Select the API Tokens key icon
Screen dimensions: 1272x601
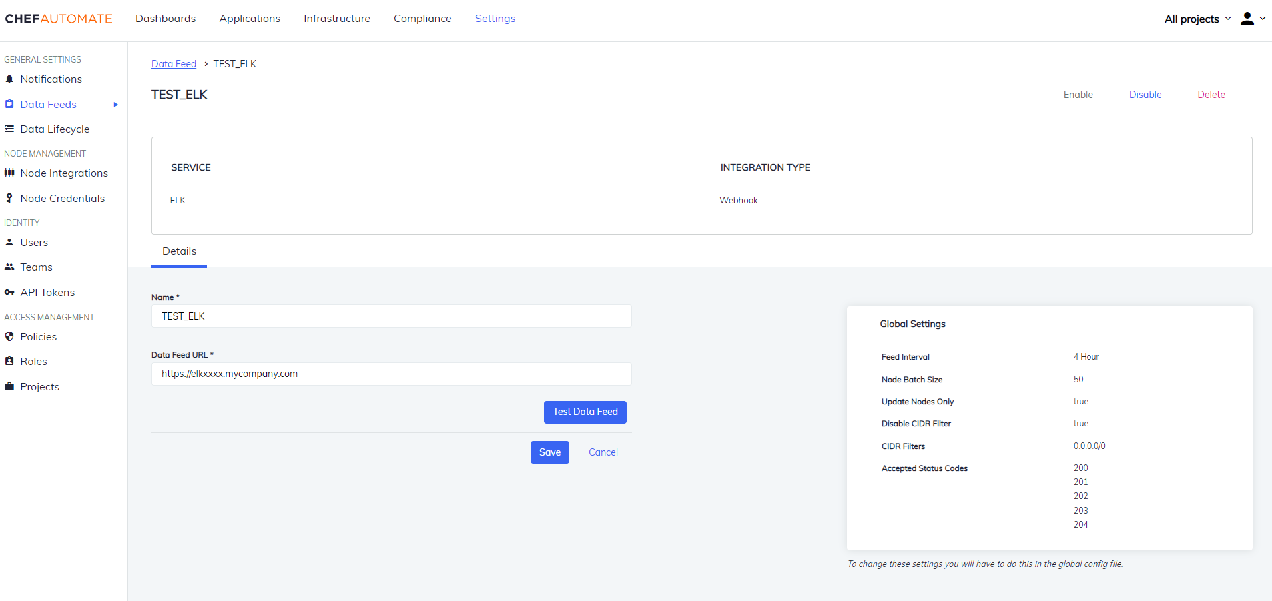coord(9,292)
